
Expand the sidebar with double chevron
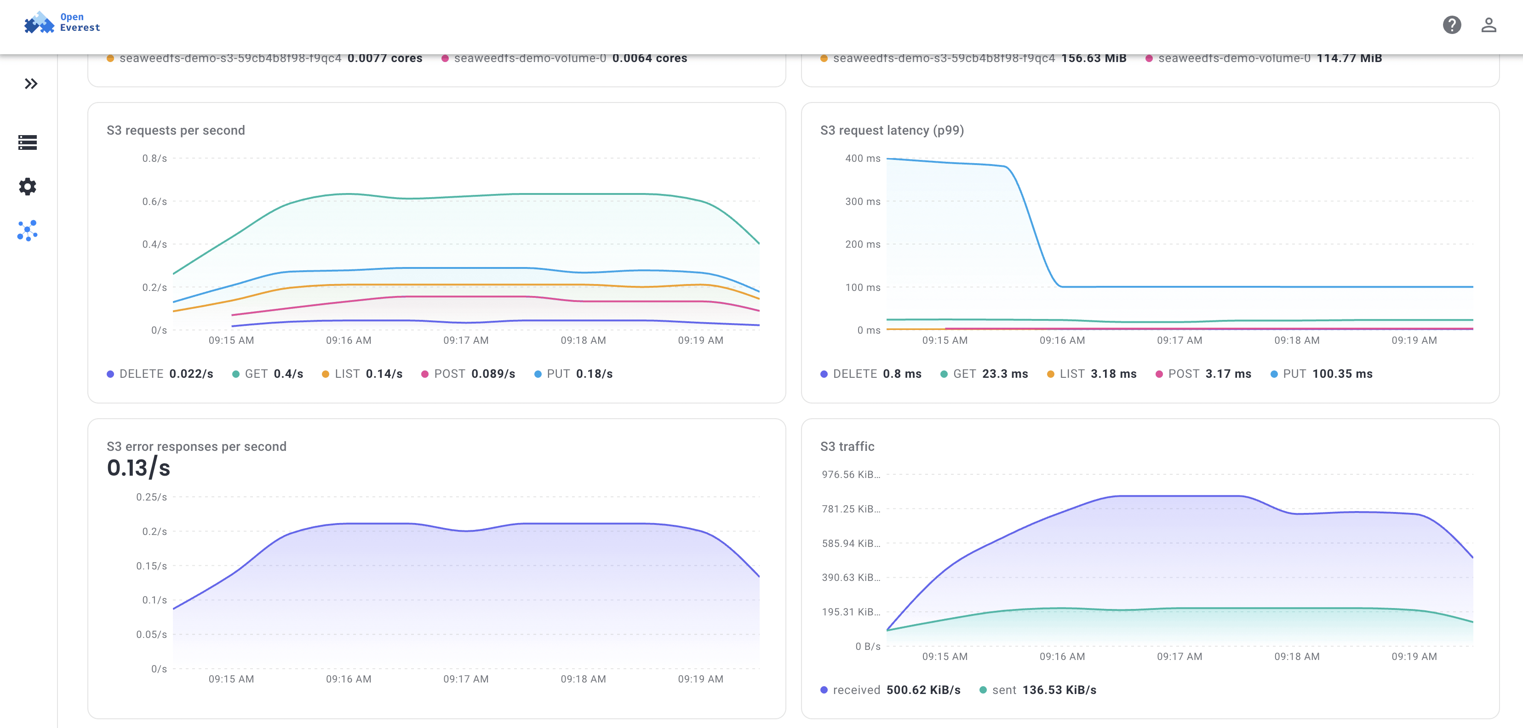click(x=31, y=83)
